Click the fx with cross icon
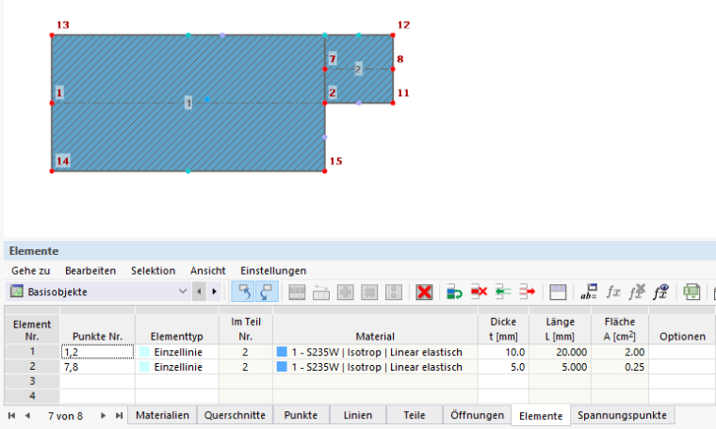This screenshot has width=716, height=429. 637,292
